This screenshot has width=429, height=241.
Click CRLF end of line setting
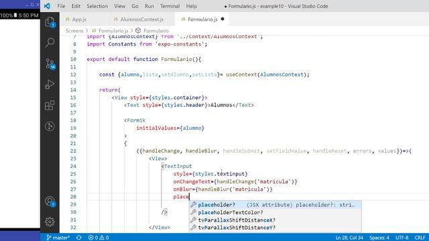point(420,238)
